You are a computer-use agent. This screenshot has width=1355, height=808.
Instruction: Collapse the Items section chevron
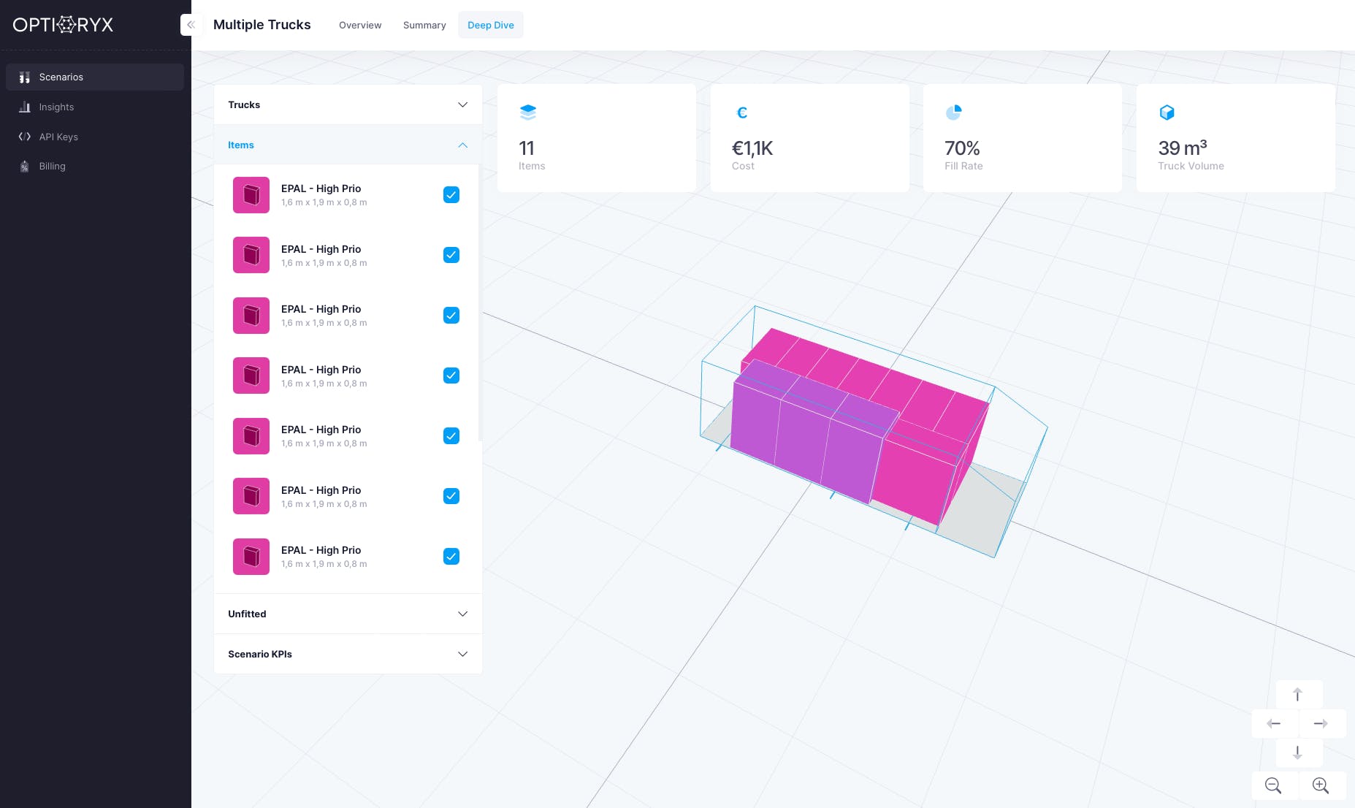462,145
